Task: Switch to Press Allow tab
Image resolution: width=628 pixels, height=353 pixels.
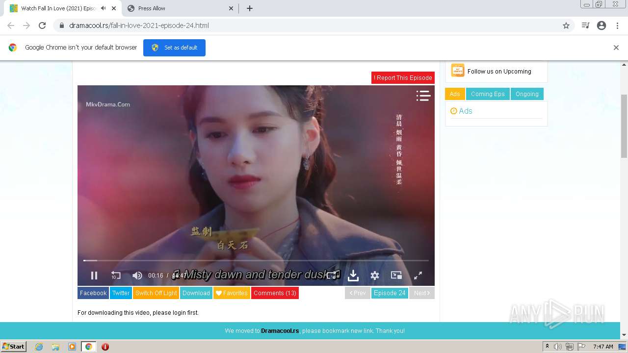Action: (180, 8)
